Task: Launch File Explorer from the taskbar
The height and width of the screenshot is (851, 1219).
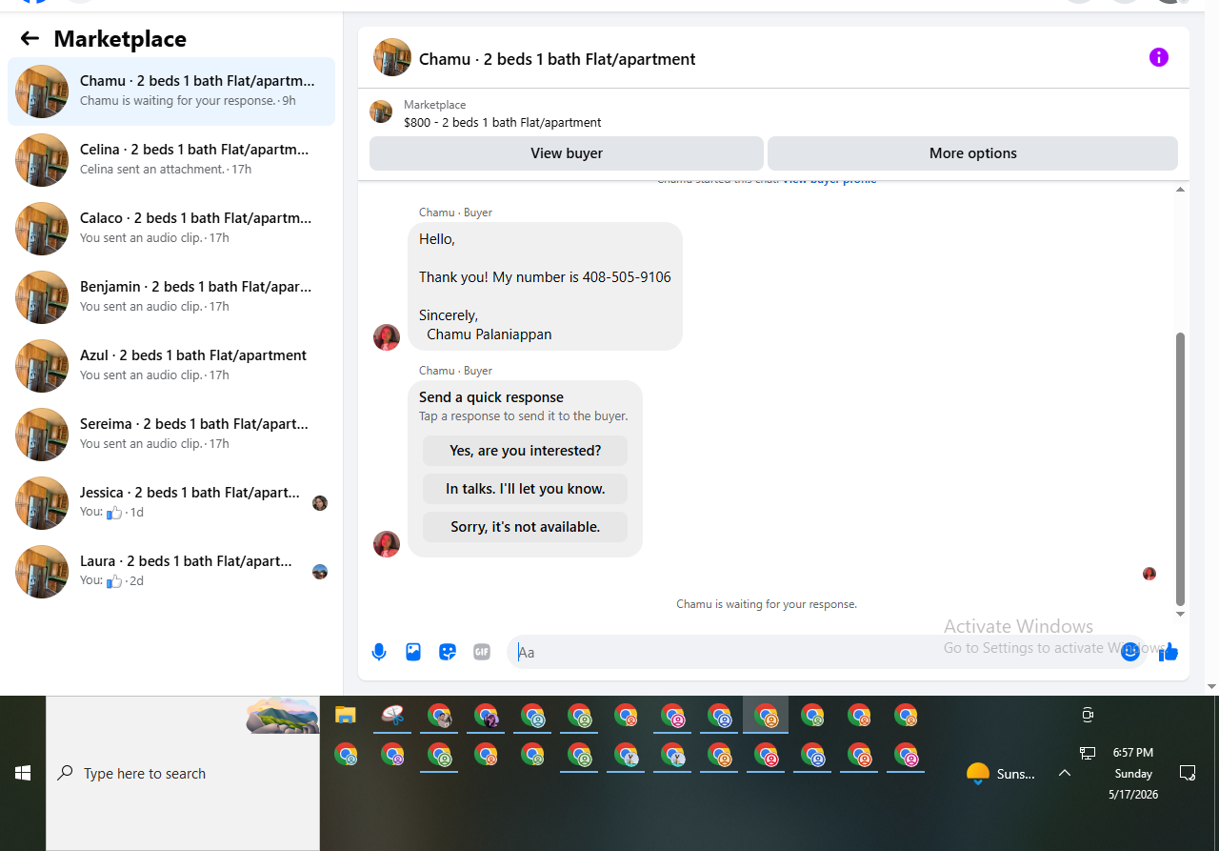Action: pos(345,715)
